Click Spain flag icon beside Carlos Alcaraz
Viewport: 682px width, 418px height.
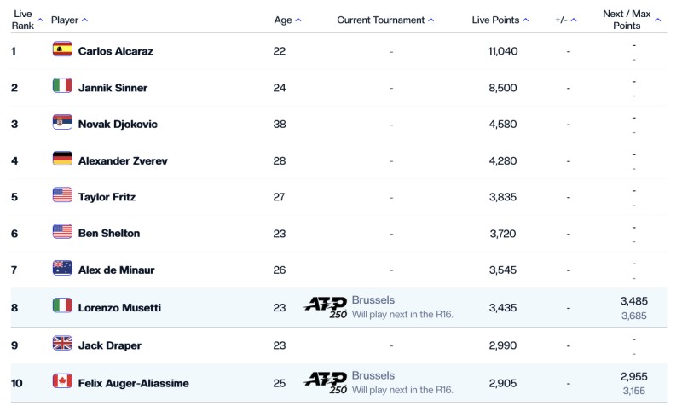[62, 50]
